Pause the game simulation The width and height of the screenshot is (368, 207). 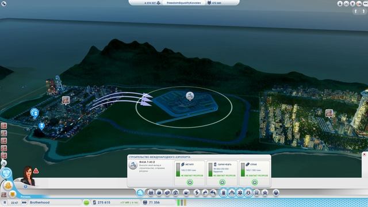[x=5, y=202]
